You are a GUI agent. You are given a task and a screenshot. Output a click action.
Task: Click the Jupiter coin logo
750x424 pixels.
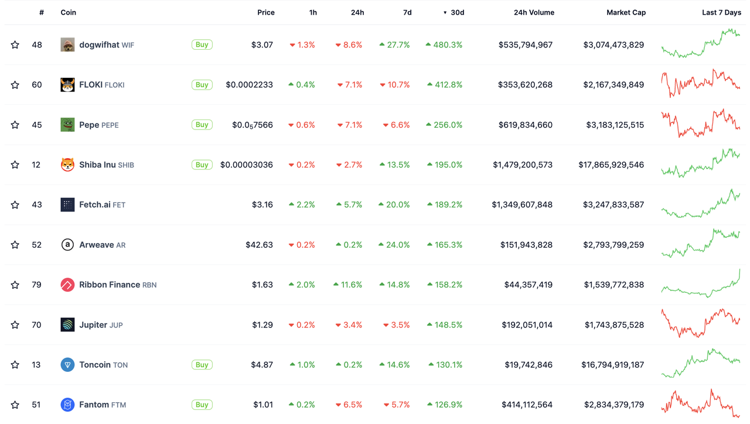67,324
